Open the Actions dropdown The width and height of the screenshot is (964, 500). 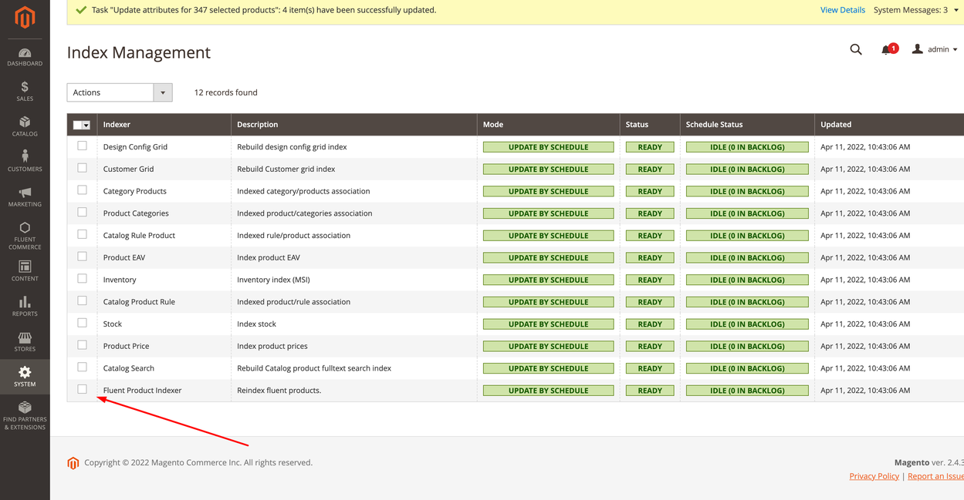pos(120,92)
